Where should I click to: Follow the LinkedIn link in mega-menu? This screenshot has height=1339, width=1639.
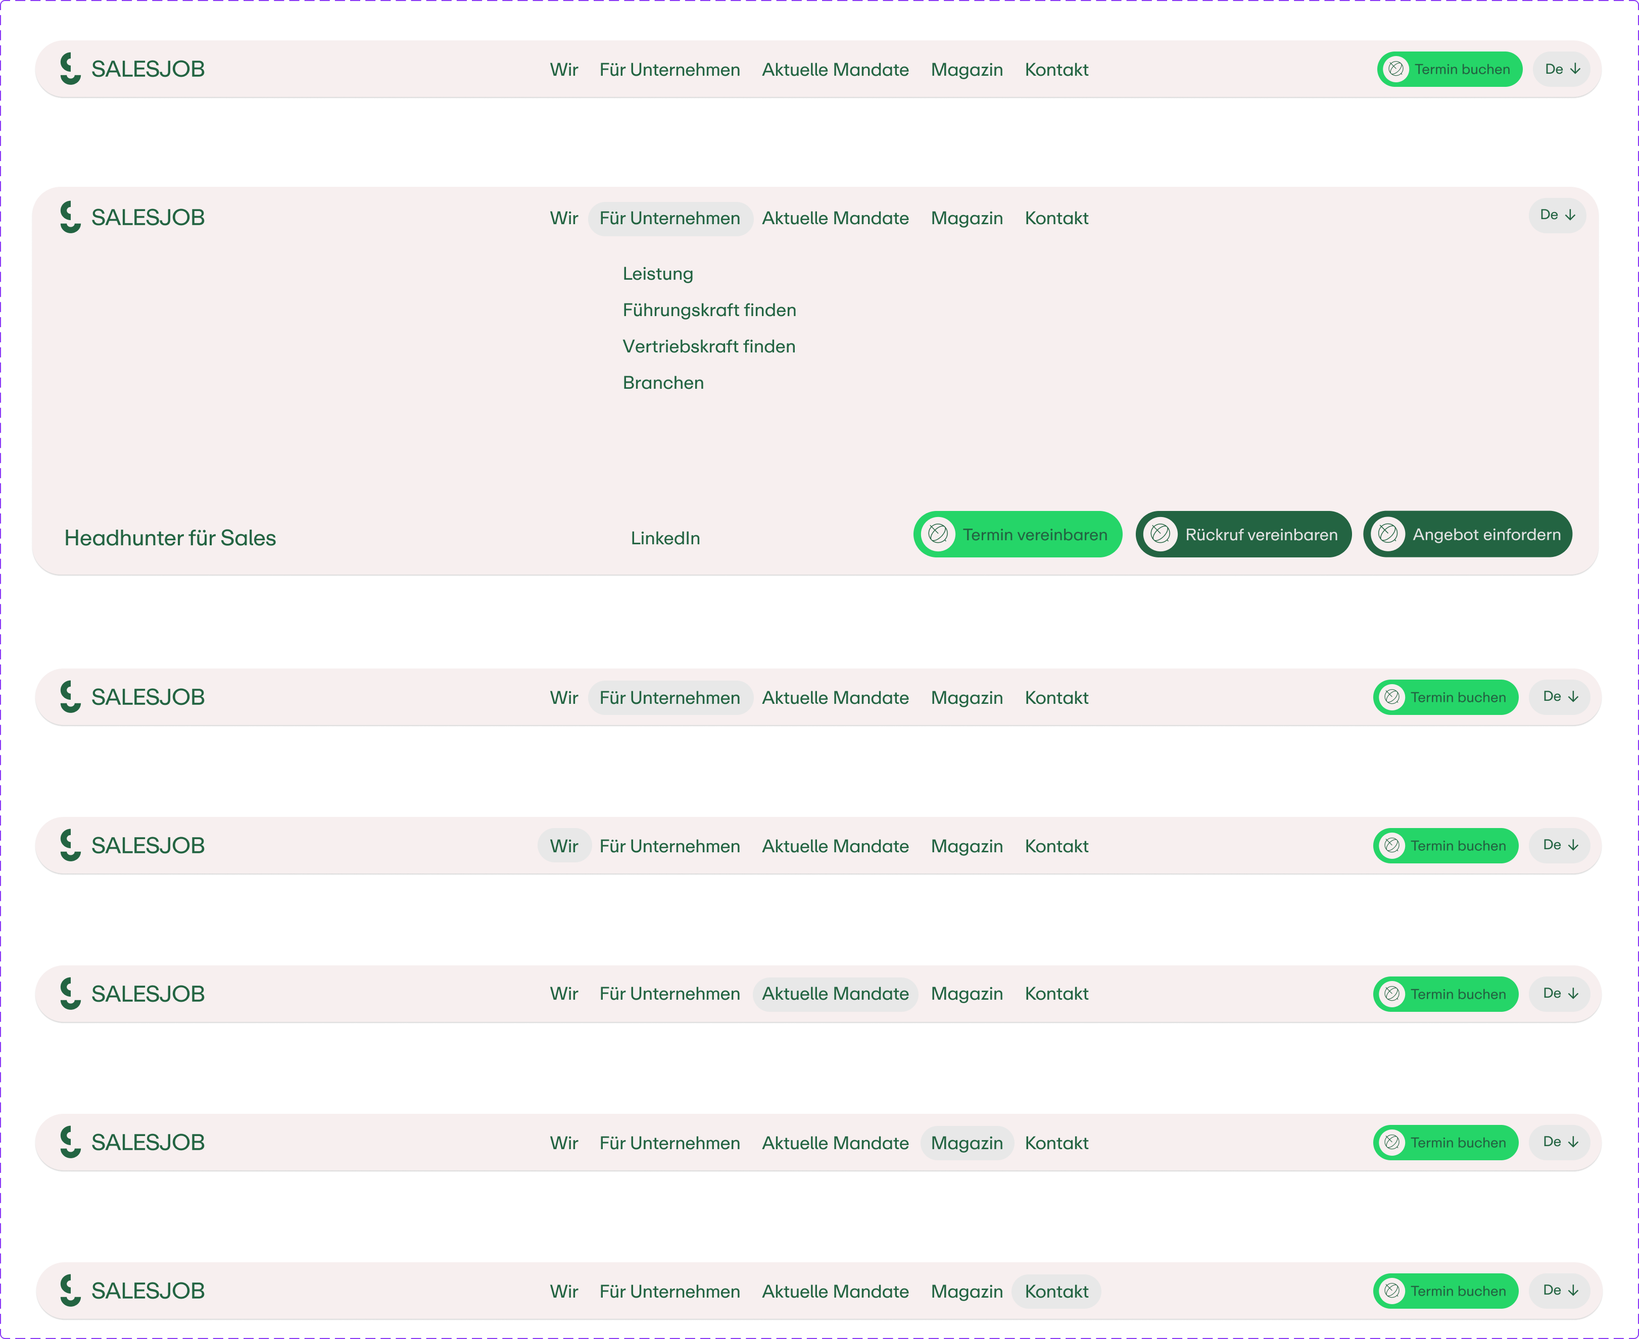coord(665,538)
